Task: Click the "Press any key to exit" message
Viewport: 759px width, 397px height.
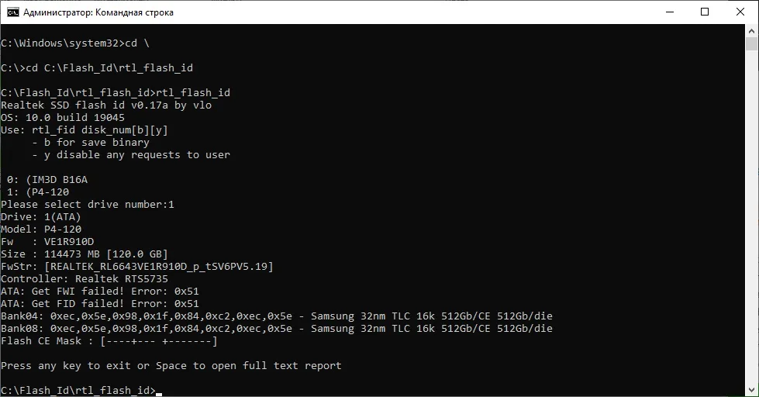Action: point(171,365)
